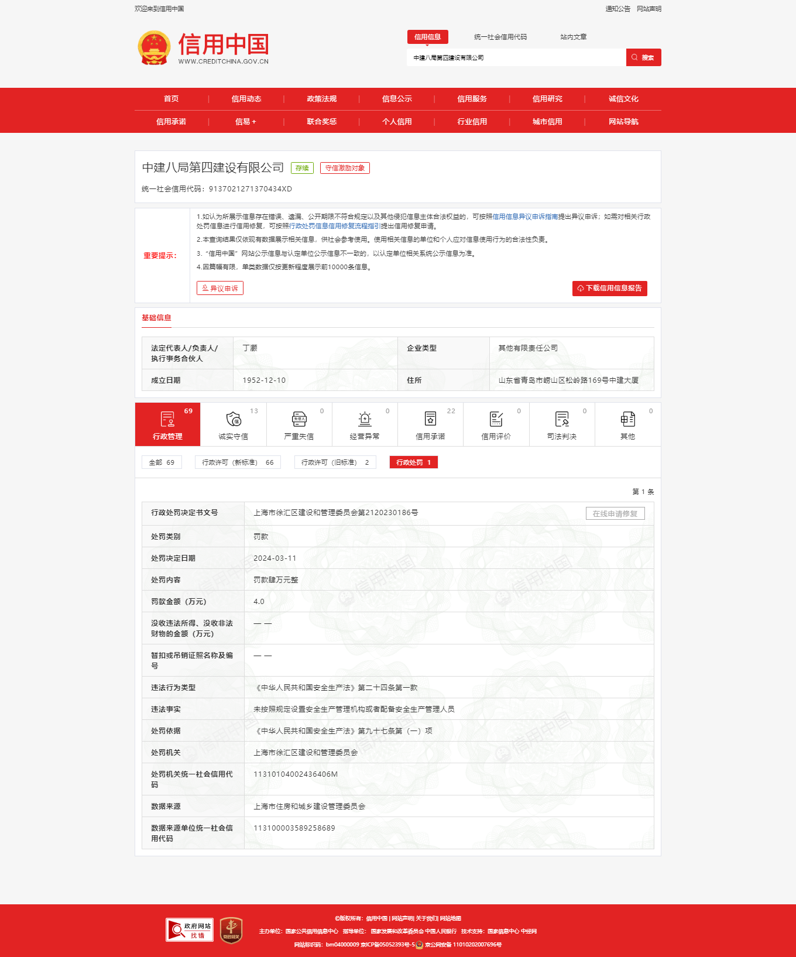Screen dimensions: 796x957
Task: Click the 基础信息 section heading
Action: pyautogui.click(x=156, y=318)
